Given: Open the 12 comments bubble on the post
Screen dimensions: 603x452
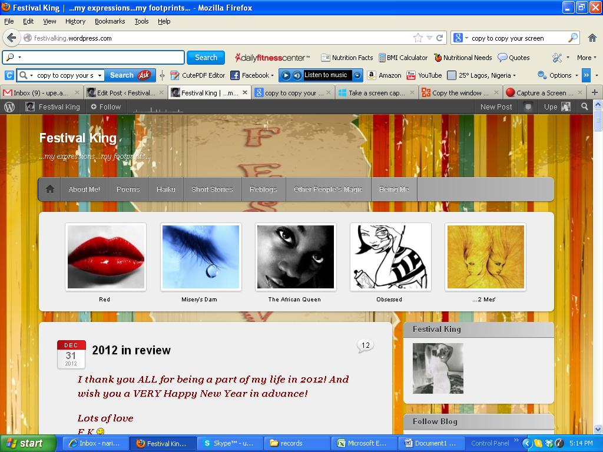Looking at the screenshot, I should coord(365,345).
